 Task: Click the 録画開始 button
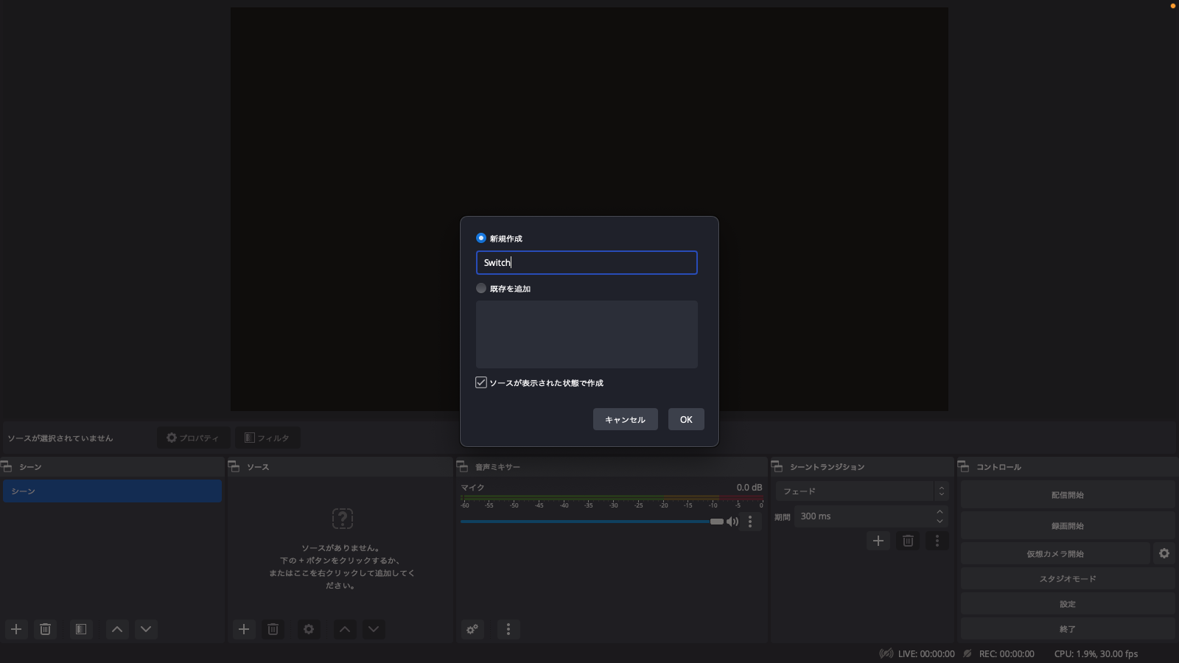point(1068,526)
